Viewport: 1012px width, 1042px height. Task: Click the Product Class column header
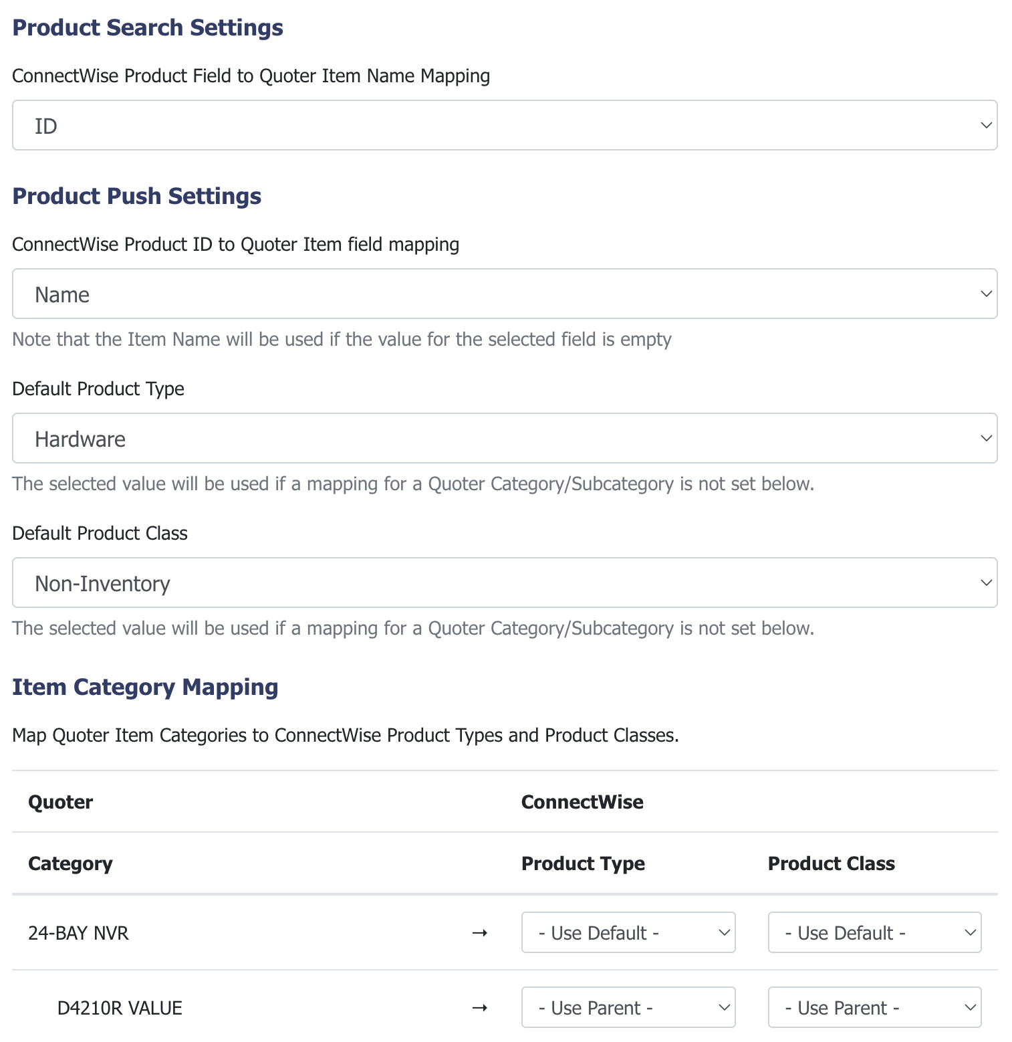pyautogui.click(x=831, y=863)
